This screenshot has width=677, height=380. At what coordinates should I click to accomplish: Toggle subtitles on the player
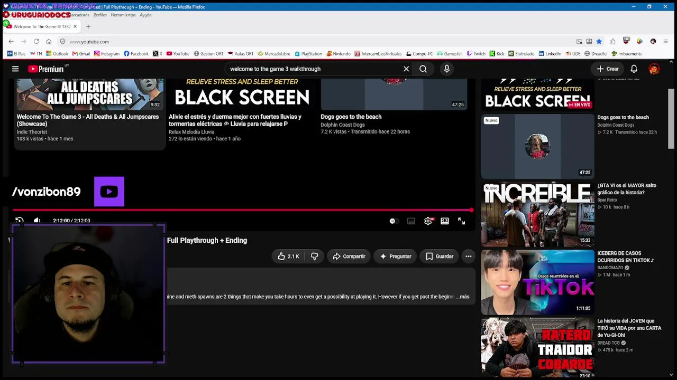pos(411,221)
